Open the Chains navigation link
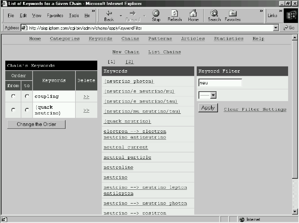 pyautogui.click(x=130, y=39)
